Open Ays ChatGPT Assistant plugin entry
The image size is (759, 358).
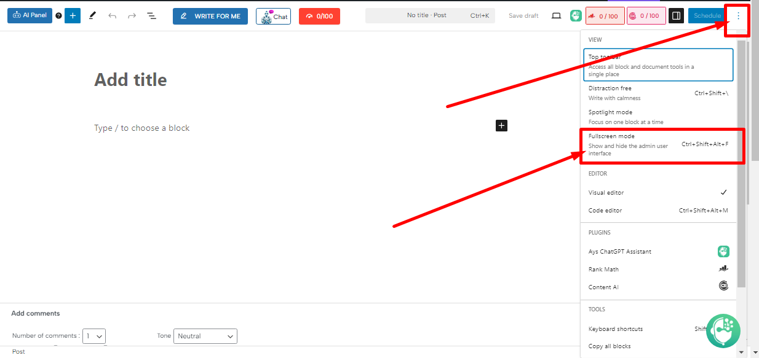pyautogui.click(x=658, y=251)
